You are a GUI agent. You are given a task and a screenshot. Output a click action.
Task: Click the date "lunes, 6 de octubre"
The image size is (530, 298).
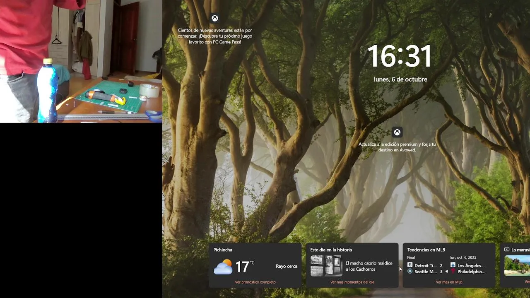point(400,79)
